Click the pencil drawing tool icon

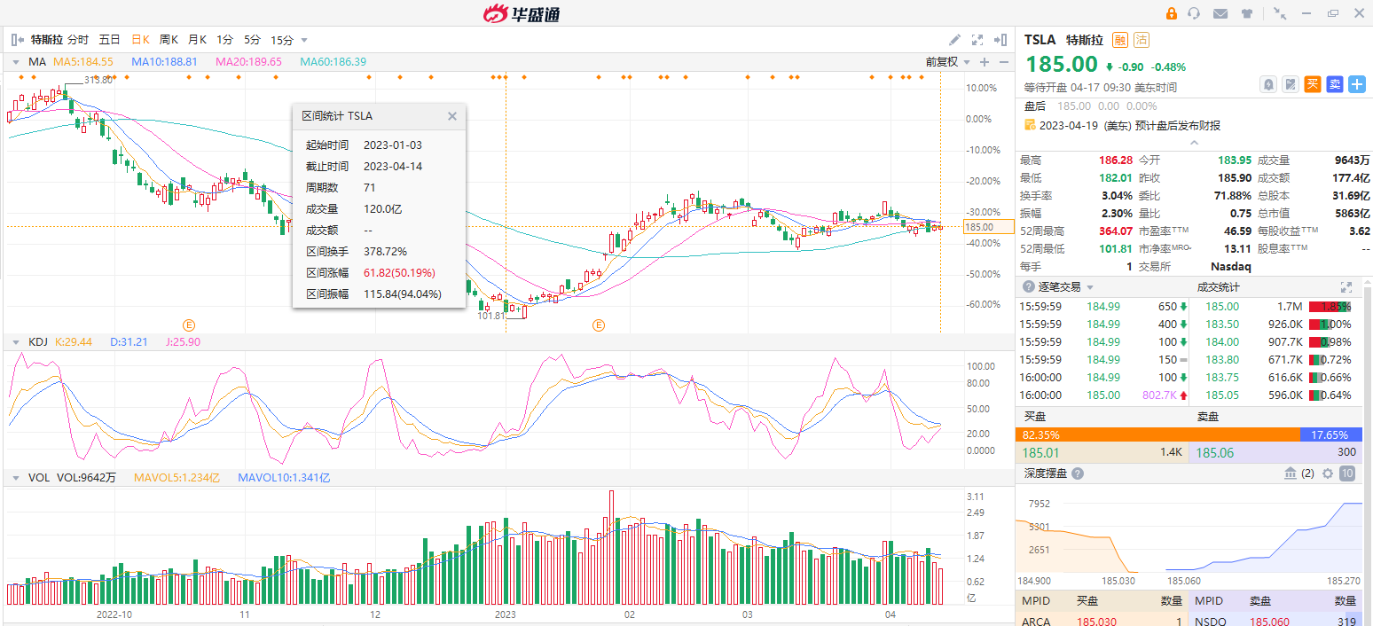click(954, 40)
